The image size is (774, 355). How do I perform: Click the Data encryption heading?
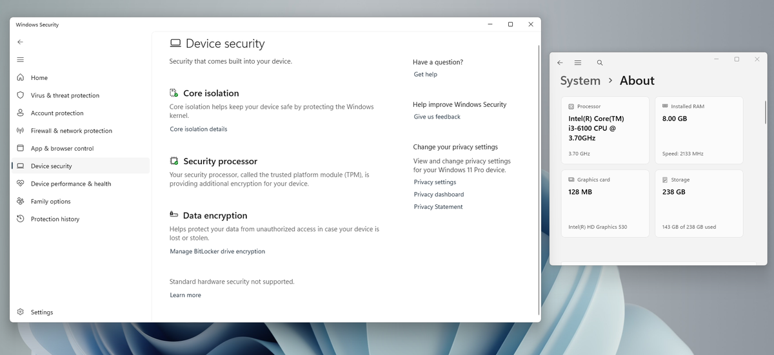pyautogui.click(x=215, y=215)
